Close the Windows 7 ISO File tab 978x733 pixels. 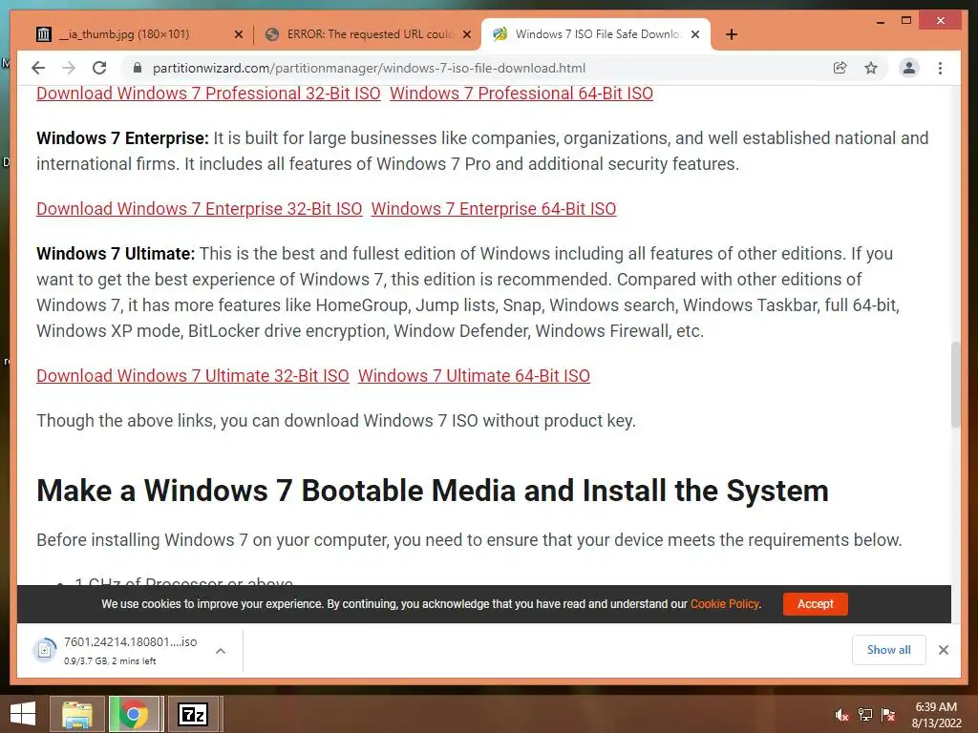pos(695,35)
